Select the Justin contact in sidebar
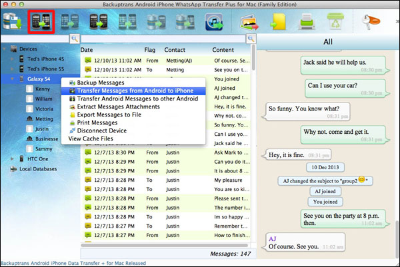Image resolution: width=400 pixels, height=267 pixels. pos(42,129)
